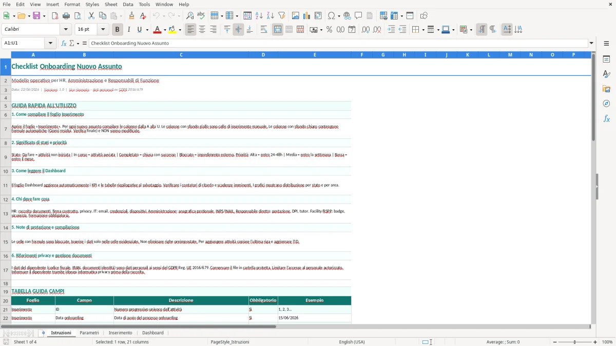
Task: Toggle Align Left
Action: coord(191,30)
